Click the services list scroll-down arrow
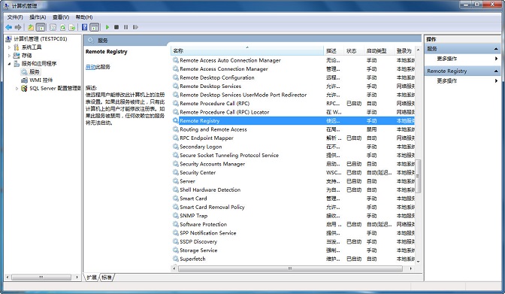Screen dimensions: 505x294 pyautogui.click(x=418, y=262)
